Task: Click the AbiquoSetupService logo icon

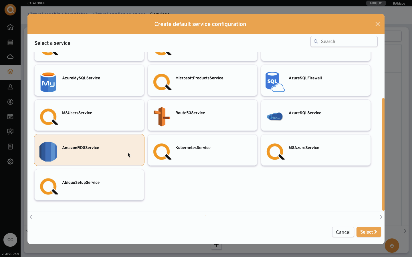Action: 49,186
